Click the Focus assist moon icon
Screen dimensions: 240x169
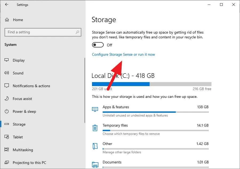tap(7, 98)
